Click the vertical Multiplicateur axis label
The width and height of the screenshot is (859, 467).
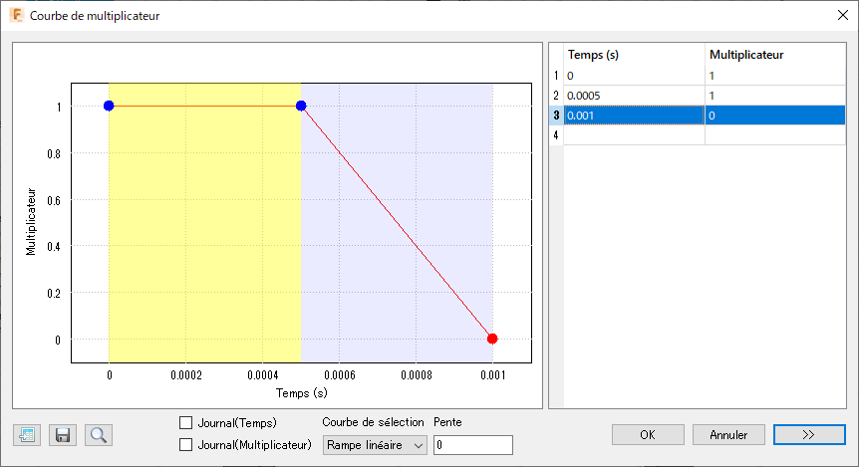31,222
